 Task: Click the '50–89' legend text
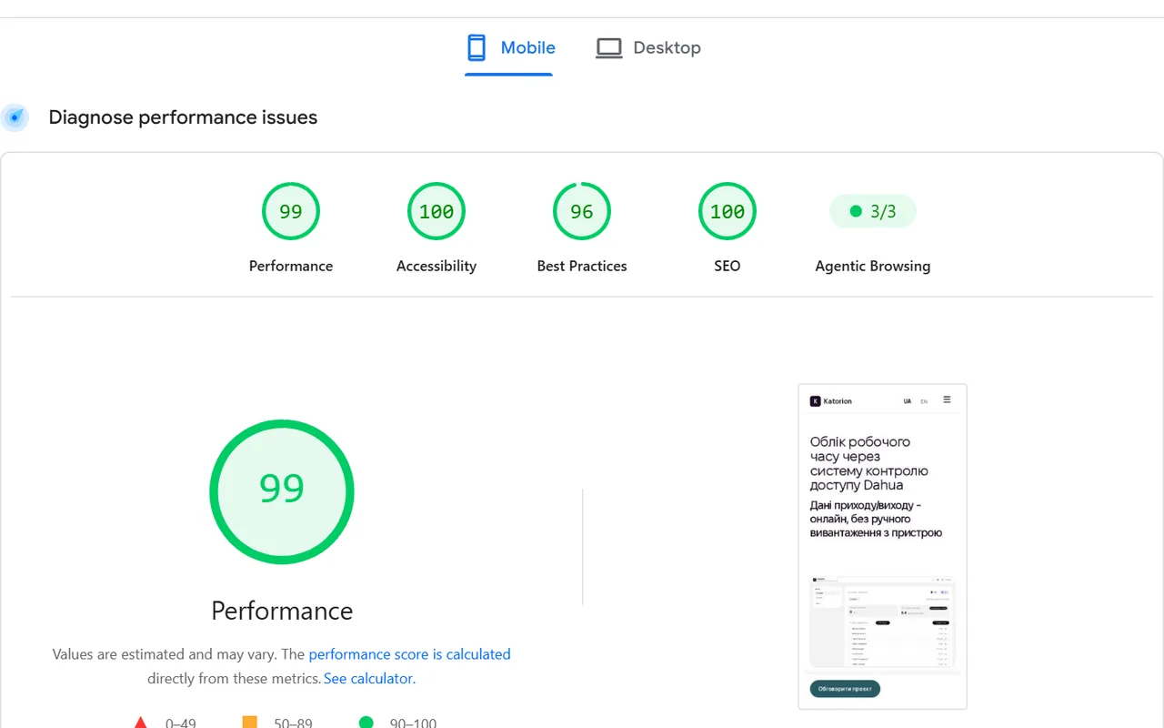(x=293, y=723)
